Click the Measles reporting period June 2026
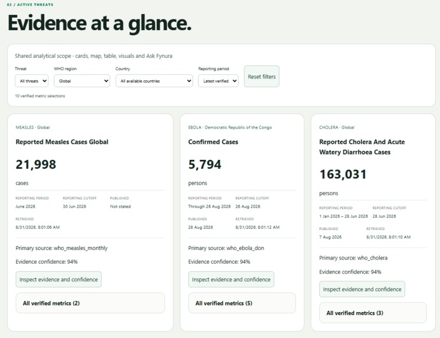 [x=25, y=206]
